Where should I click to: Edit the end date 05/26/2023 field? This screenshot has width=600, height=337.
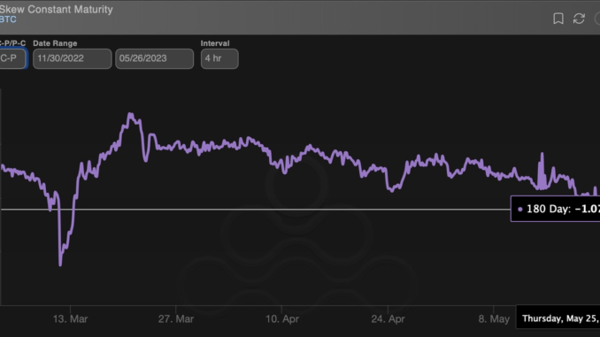coord(155,58)
